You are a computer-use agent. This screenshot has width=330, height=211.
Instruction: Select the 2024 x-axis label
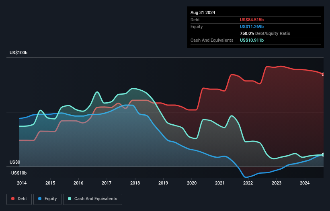tap(305, 183)
